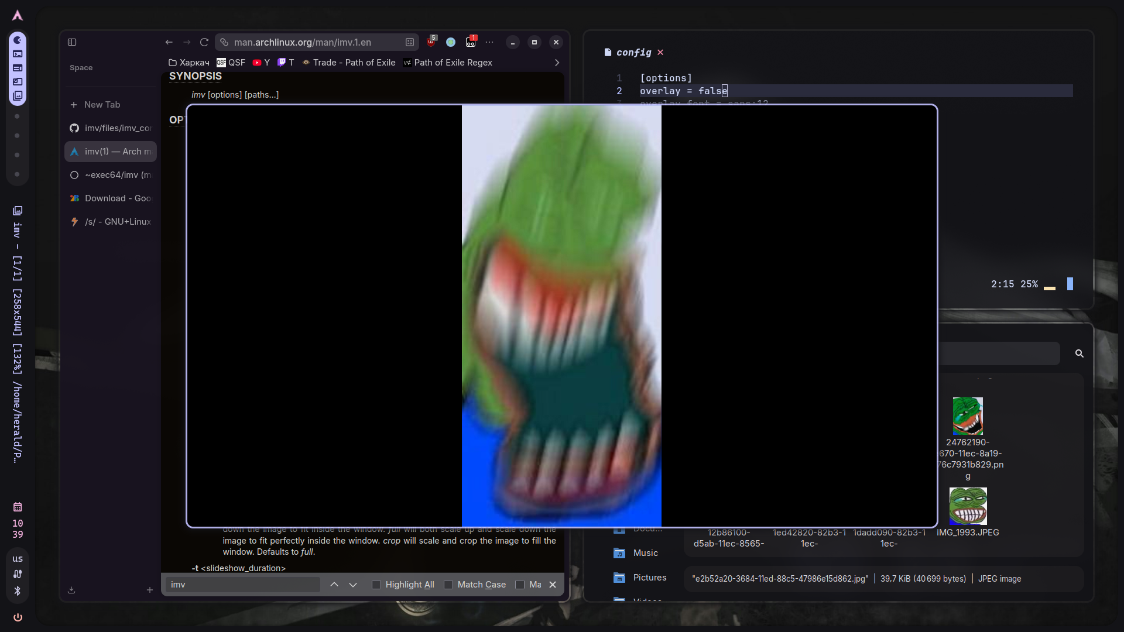Click the Bluetooth icon in left bar
This screenshot has width=1124, height=632.
[x=18, y=591]
